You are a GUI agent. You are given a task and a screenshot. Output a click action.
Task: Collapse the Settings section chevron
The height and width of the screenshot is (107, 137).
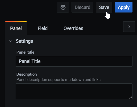[10, 41]
